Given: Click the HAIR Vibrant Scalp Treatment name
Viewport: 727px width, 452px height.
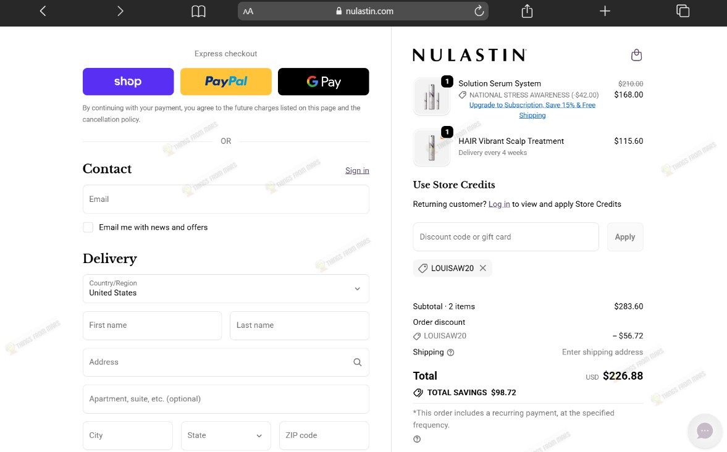Looking at the screenshot, I should click(x=511, y=141).
